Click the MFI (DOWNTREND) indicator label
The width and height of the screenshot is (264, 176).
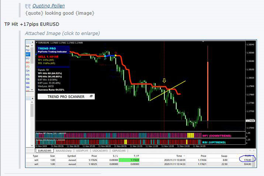pyautogui.click(x=217, y=136)
